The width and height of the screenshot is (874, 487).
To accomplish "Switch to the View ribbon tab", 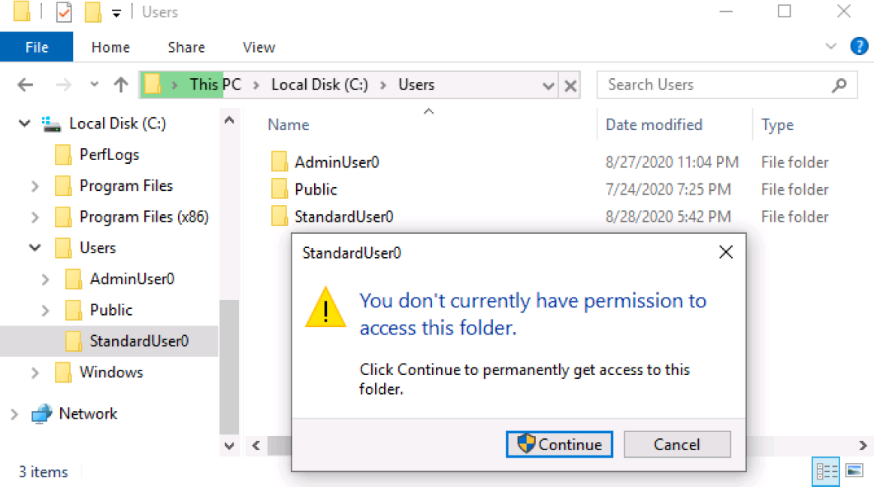I will tap(259, 47).
